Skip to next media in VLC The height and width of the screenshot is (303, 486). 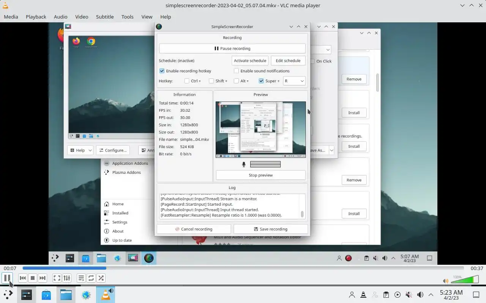coord(43,278)
